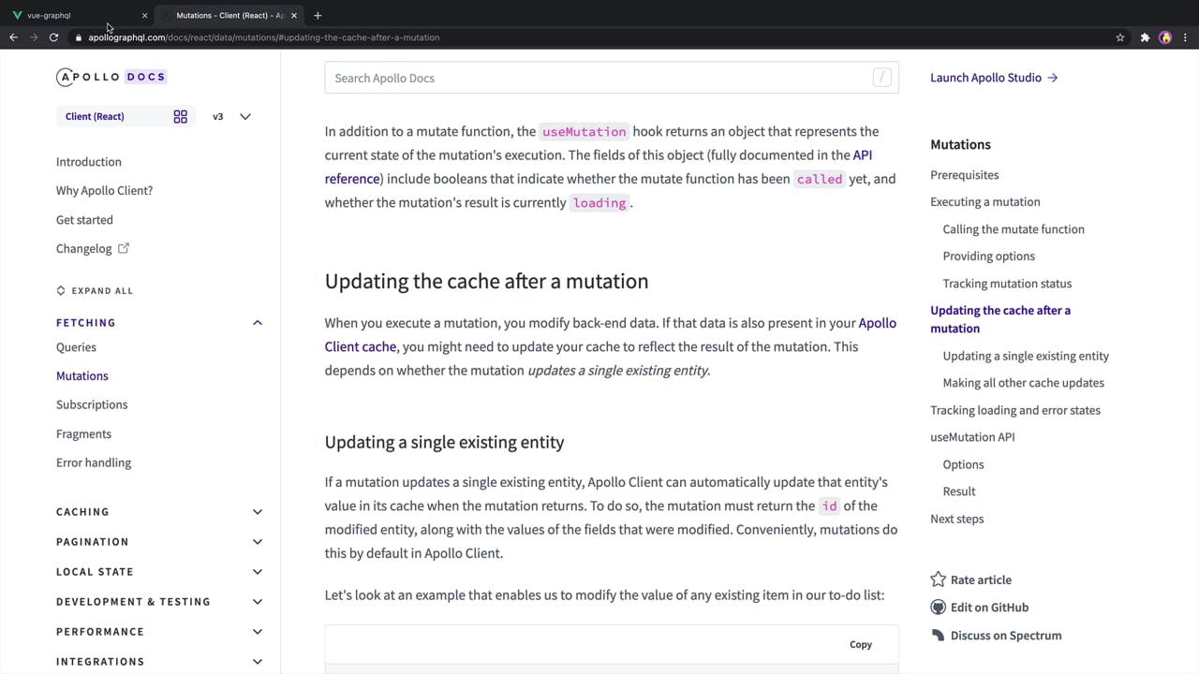Click the browser forward arrow
1199x674 pixels.
34,37
